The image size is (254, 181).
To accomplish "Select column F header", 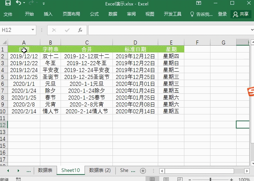I will coord(197,42).
